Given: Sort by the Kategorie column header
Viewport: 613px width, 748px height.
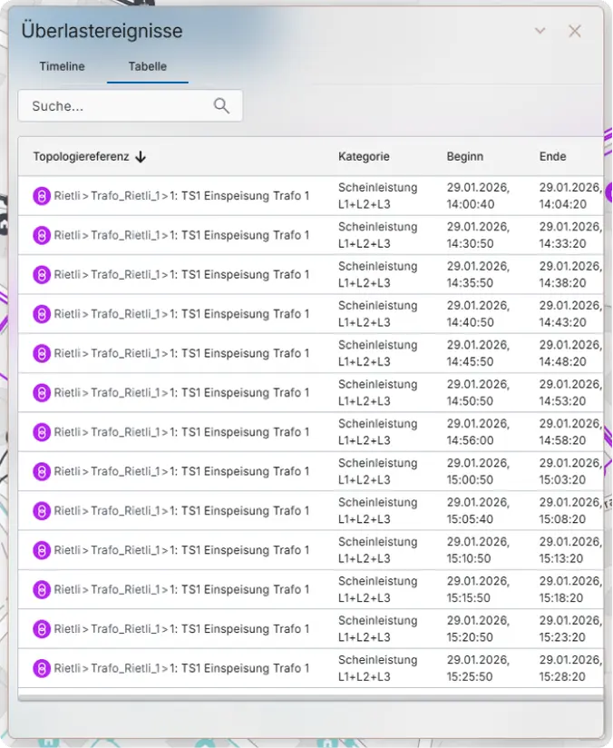Looking at the screenshot, I should [364, 156].
